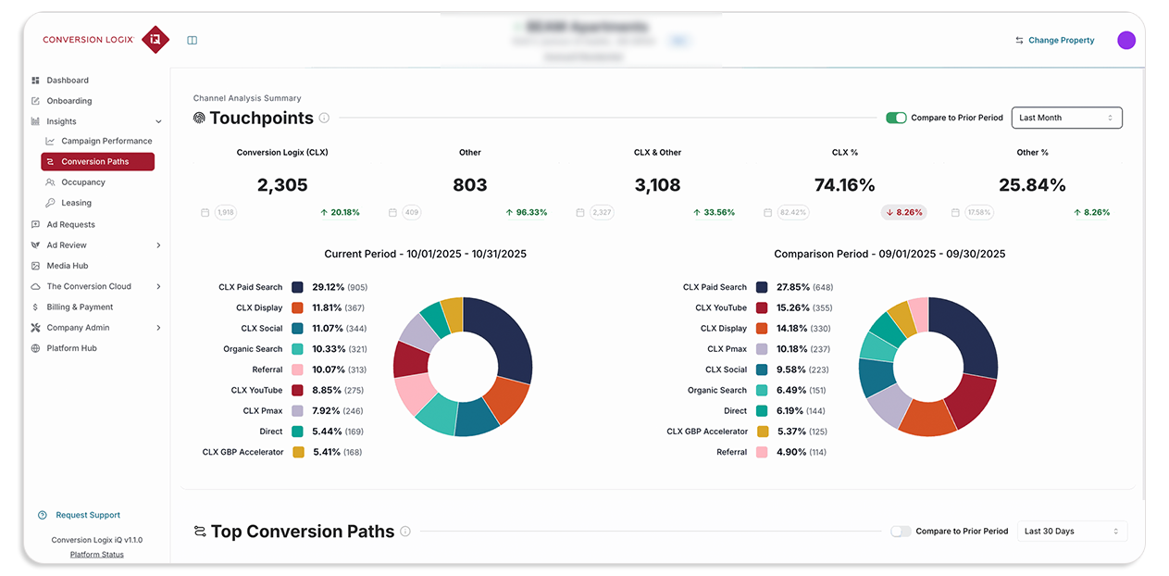Screen dimensions: 1169x576
Task: Click the 8.26% CLX % decrease badge
Action: [x=904, y=212]
